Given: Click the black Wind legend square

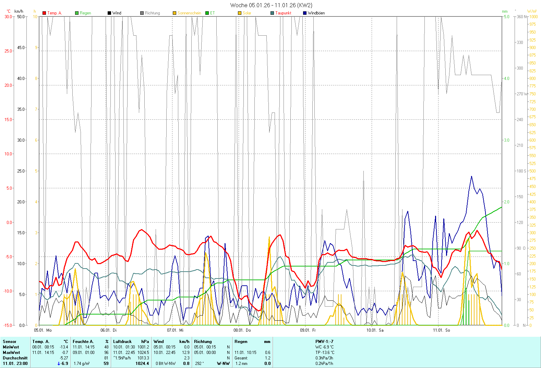Looking at the screenshot, I should (109, 13).
